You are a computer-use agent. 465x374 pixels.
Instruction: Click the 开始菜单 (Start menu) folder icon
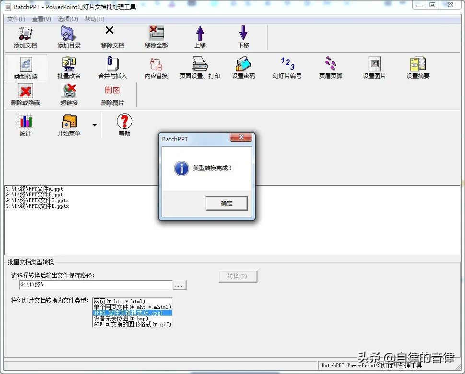tap(70, 121)
